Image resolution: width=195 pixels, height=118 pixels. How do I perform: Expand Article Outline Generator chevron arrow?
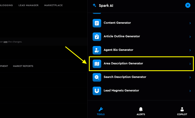click(x=190, y=37)
